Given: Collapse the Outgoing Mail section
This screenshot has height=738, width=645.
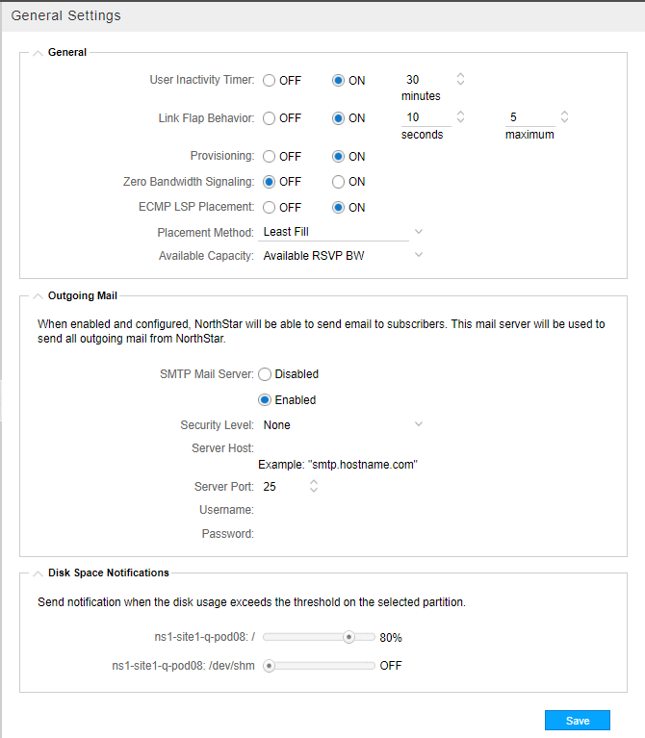Looking at the screenshot, I should click(x=37, y=296).
